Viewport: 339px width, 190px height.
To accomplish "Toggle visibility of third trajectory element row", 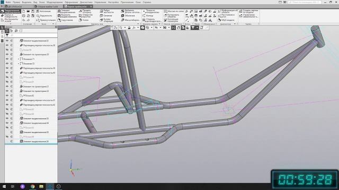I will (7, 91).
